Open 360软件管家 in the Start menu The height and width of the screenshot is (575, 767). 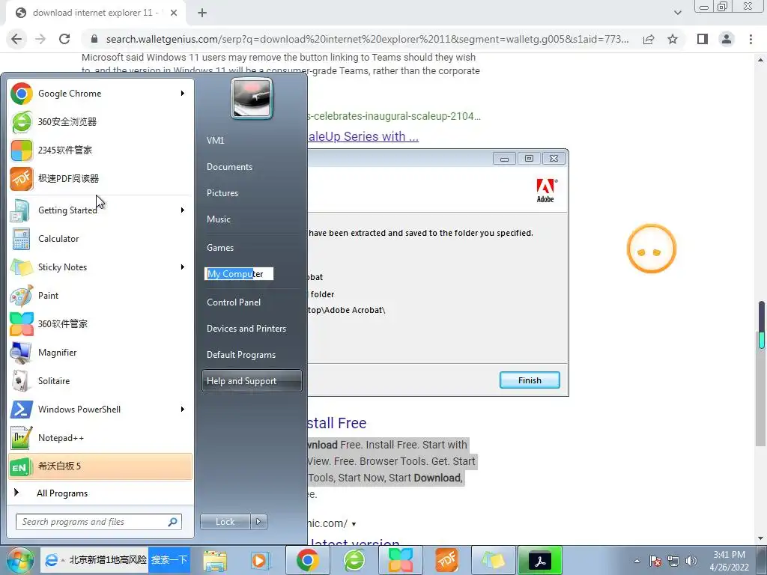[100, 323]
